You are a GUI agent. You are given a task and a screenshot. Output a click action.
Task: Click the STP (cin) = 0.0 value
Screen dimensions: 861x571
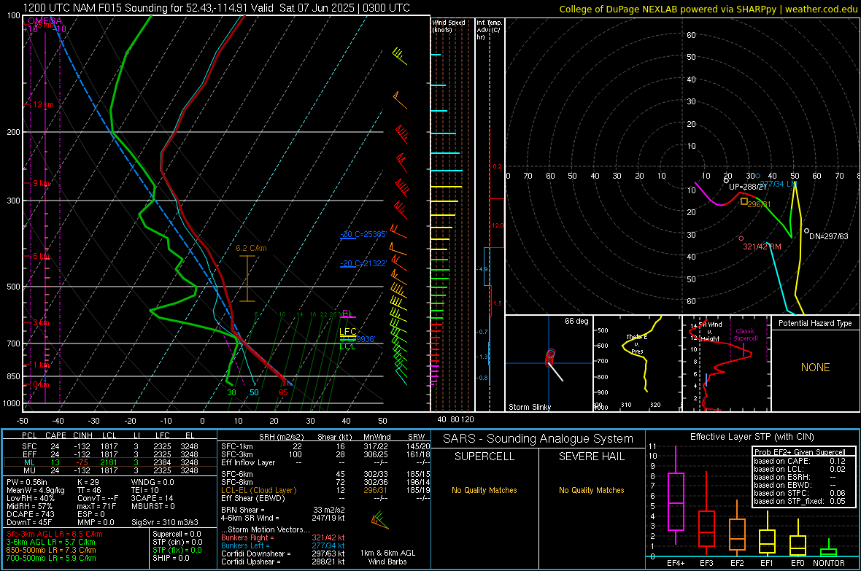(x=177, y=542)
